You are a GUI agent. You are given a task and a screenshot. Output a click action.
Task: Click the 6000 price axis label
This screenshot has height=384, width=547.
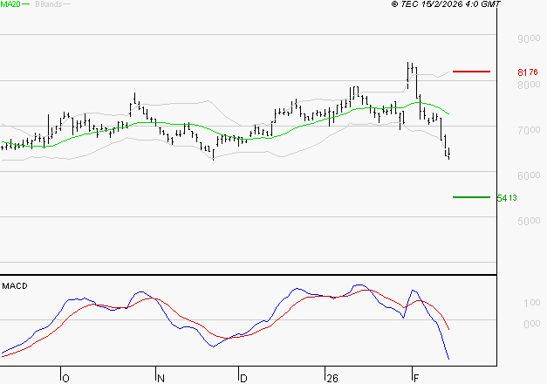click(x=529, y=175)
